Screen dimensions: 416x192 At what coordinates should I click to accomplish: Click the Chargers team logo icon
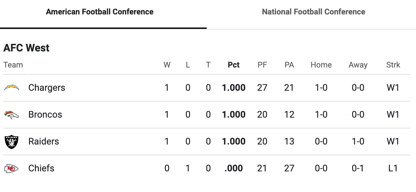pos(12,88)
